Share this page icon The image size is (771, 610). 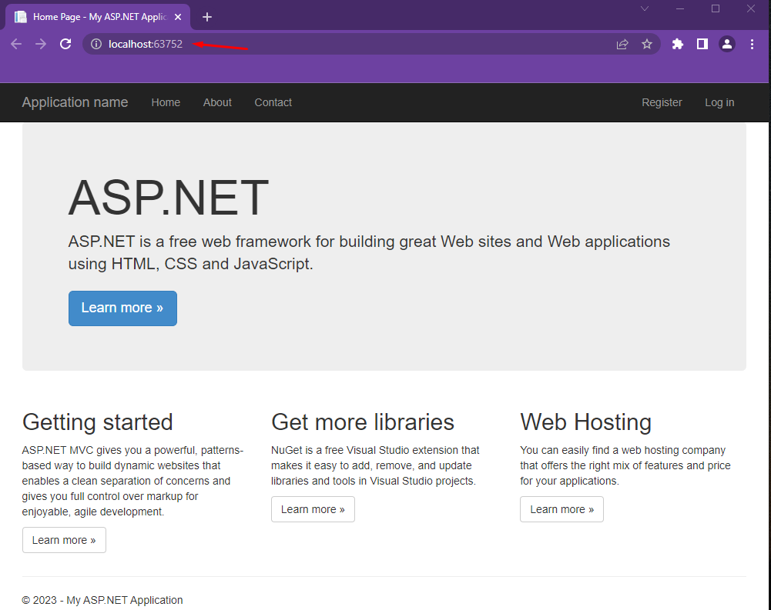coord(622,44)
